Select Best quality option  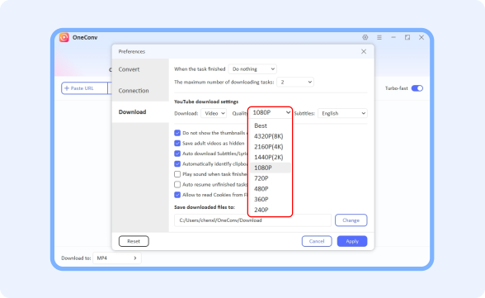click(x=270, y=125)
